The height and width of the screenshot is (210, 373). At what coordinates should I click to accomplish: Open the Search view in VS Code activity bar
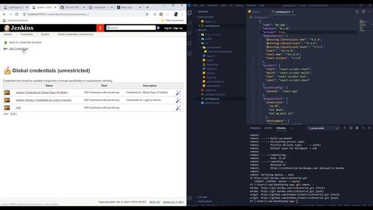coord(189,23)
